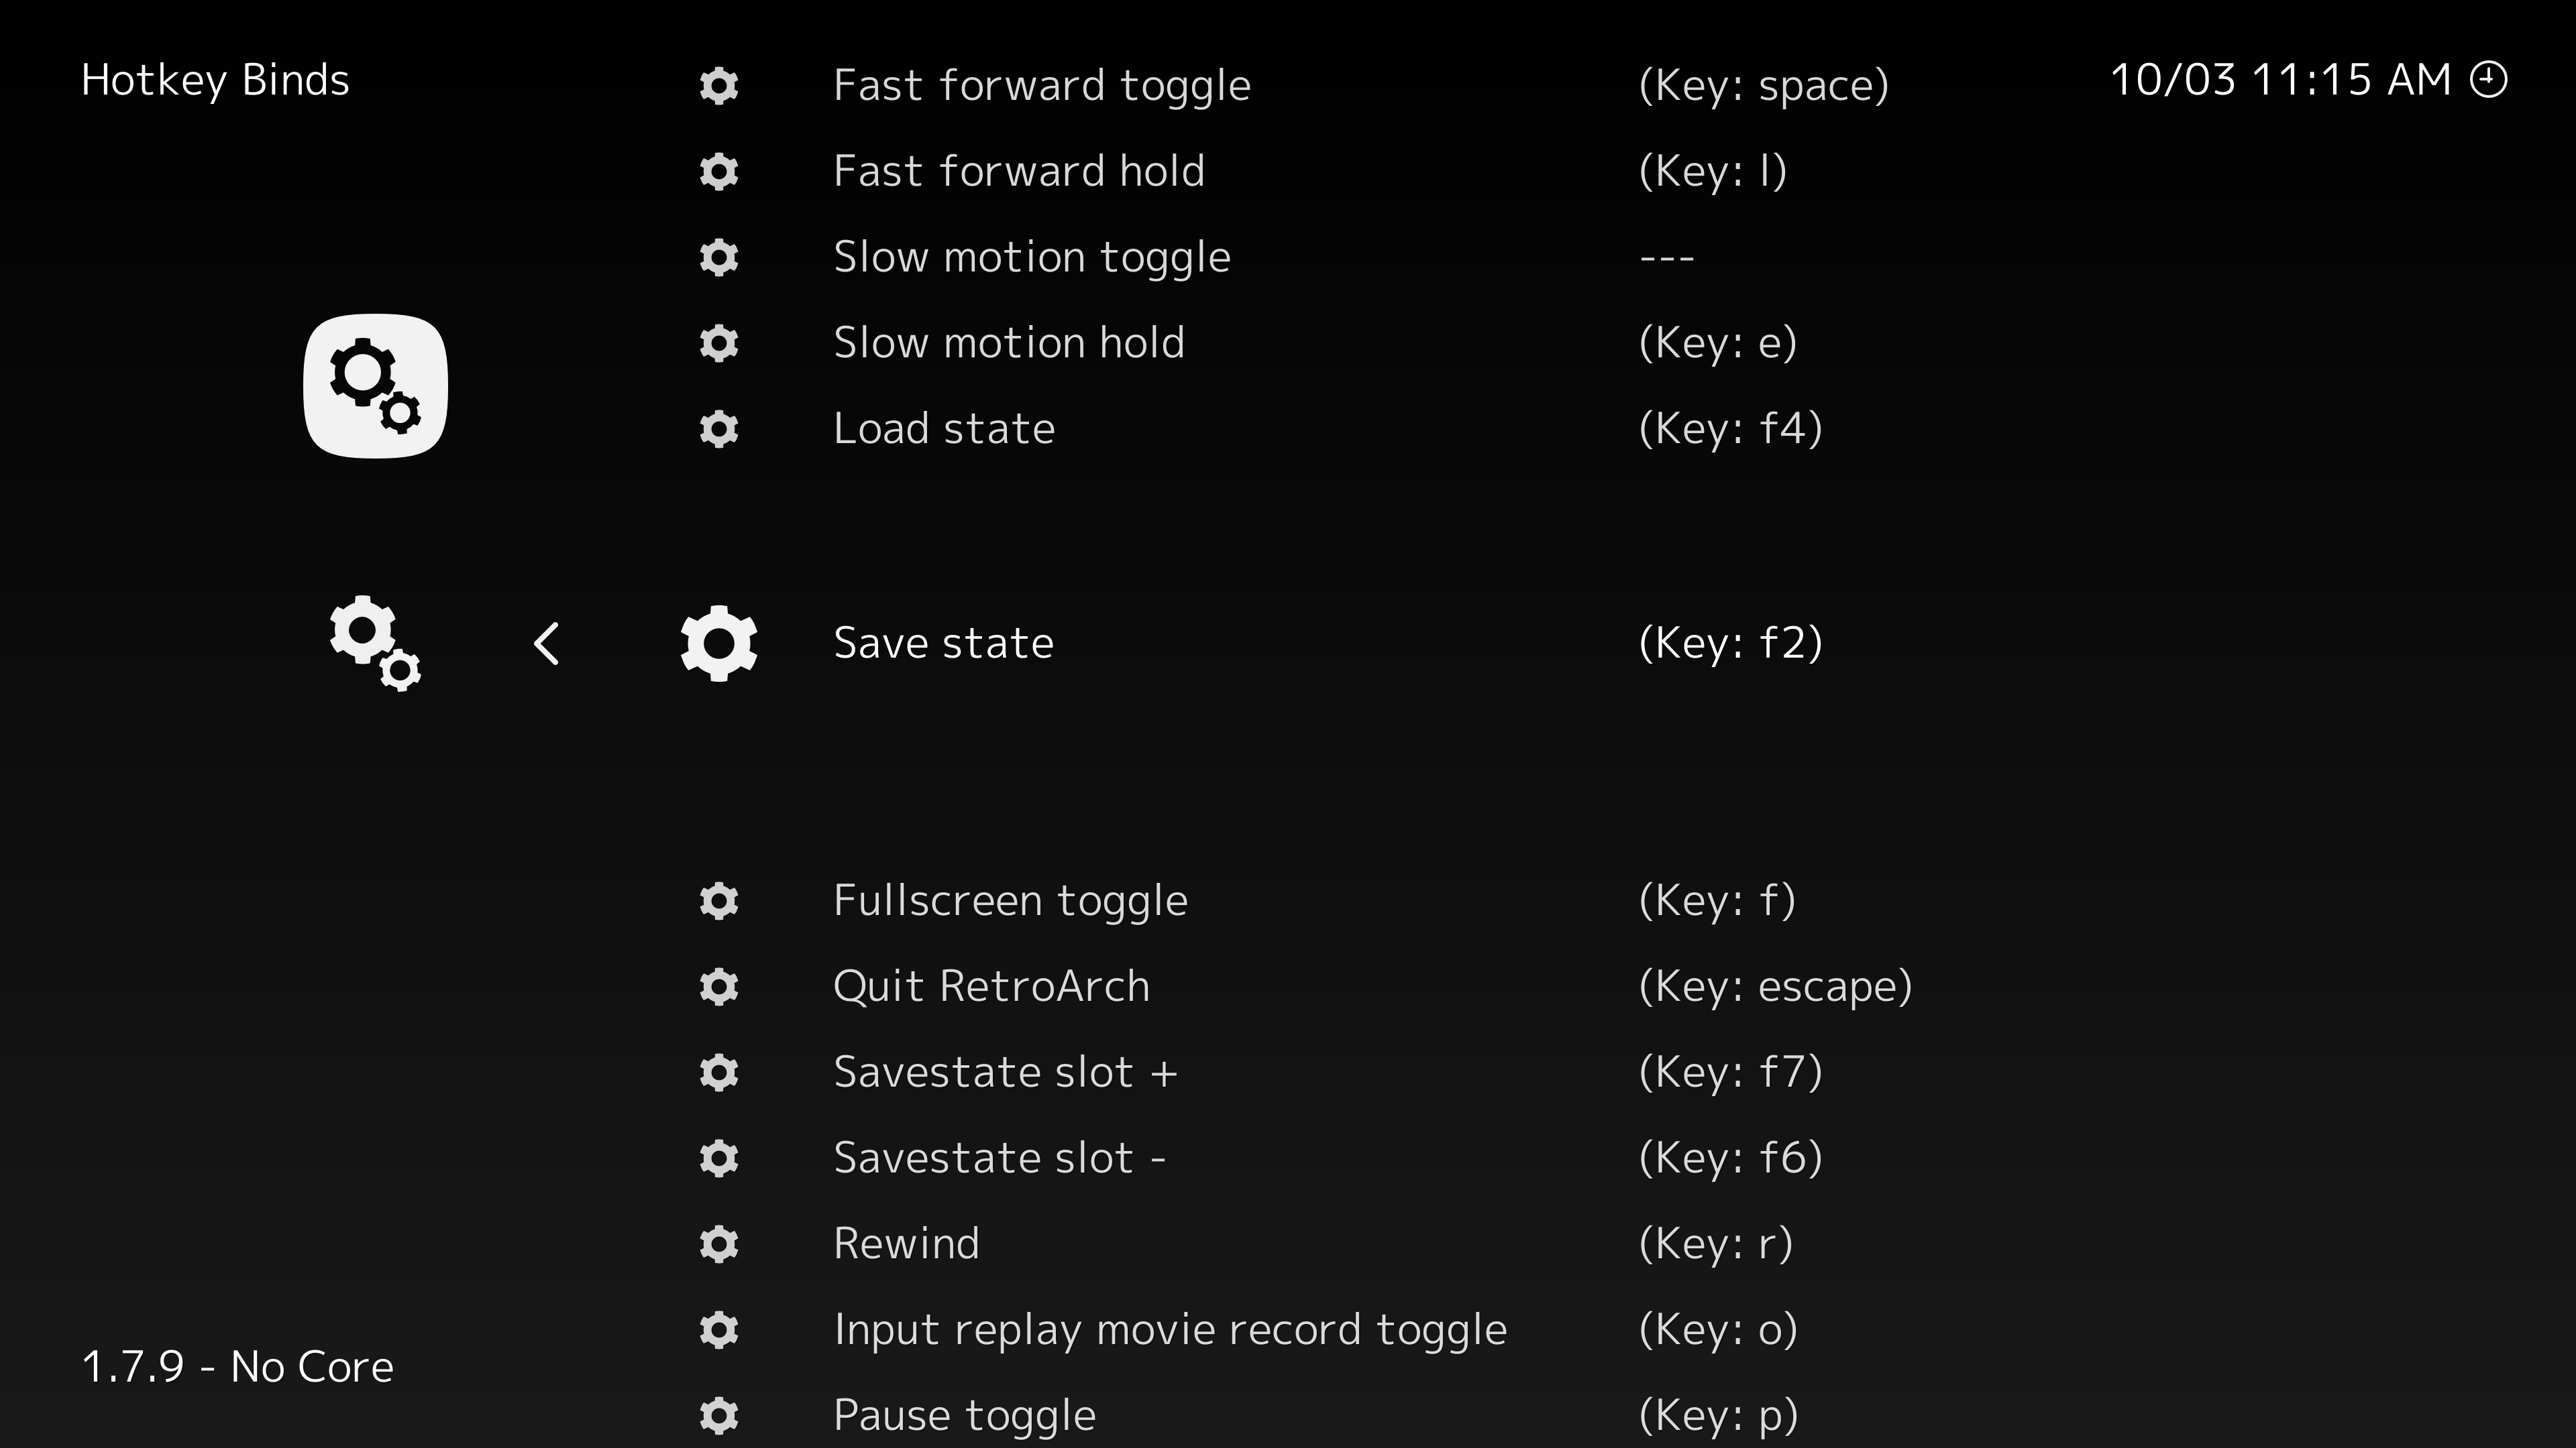The width and height of the screenshot is (2576, 1448).
Task: Select the Slow motion toggle entry
Action: tap(1031, 258)
